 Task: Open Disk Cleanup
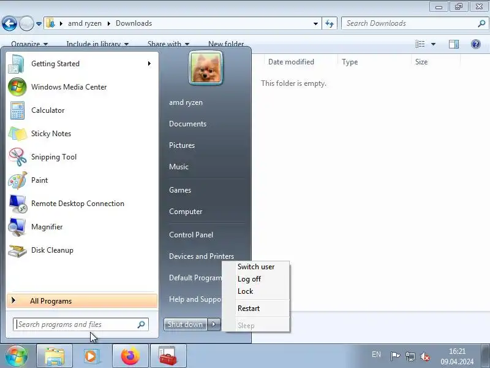coord(82,250)
